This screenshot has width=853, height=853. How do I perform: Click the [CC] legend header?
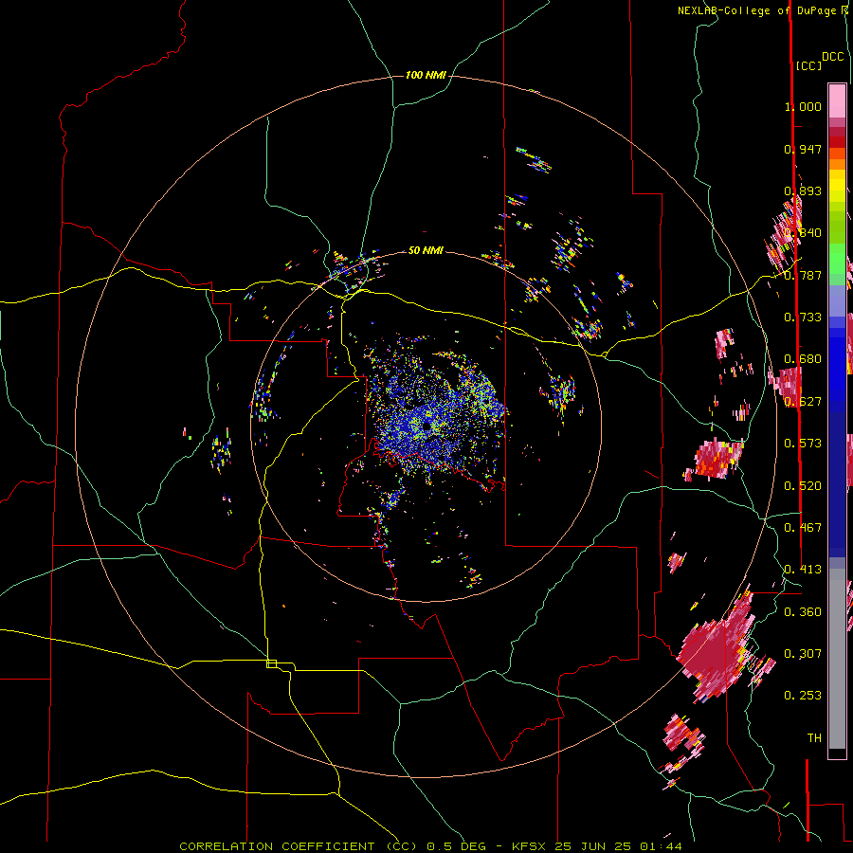point(808,65)
